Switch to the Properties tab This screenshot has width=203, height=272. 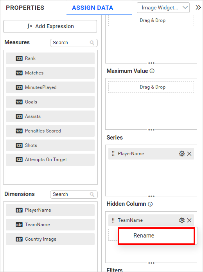[x=25, y=8]
